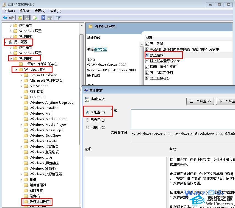Open the 文件(F) menu

tap(9, 11)
